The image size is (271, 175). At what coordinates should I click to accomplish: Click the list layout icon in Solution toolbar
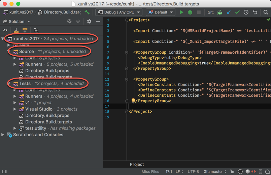click(x=36, y=30)
